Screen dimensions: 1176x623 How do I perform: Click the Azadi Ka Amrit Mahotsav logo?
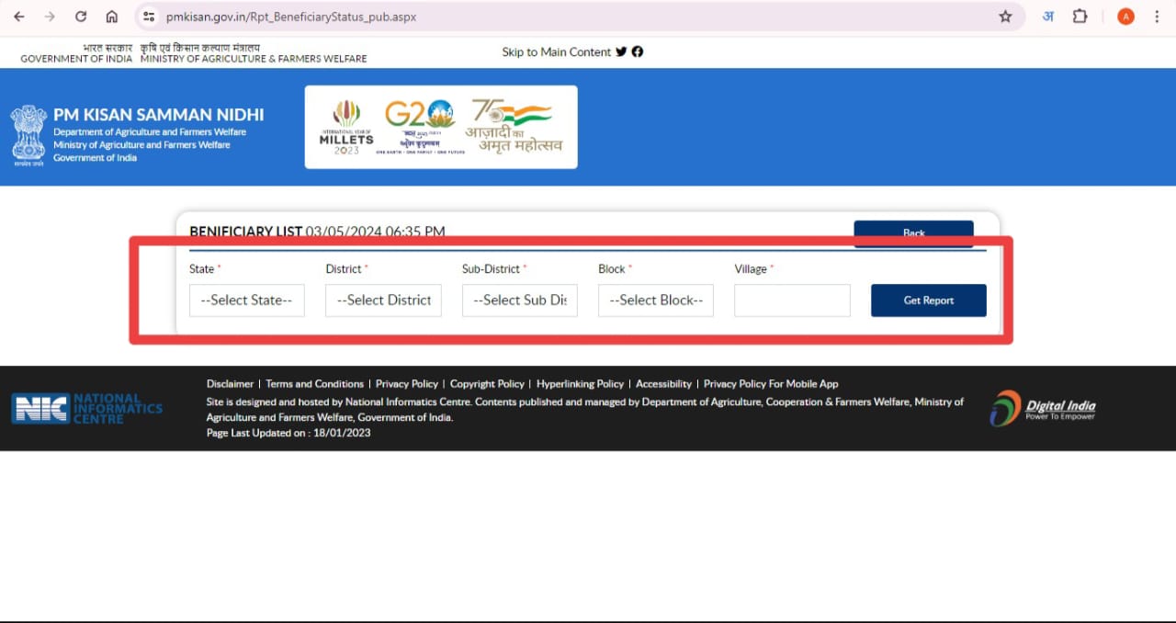(x=514, y=127)
